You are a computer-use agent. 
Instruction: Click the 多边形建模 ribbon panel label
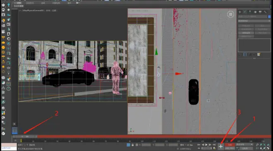coord(19,6)
